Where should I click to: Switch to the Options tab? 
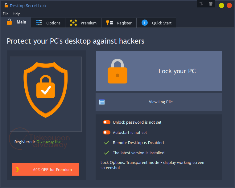click(x=48, y=23)
